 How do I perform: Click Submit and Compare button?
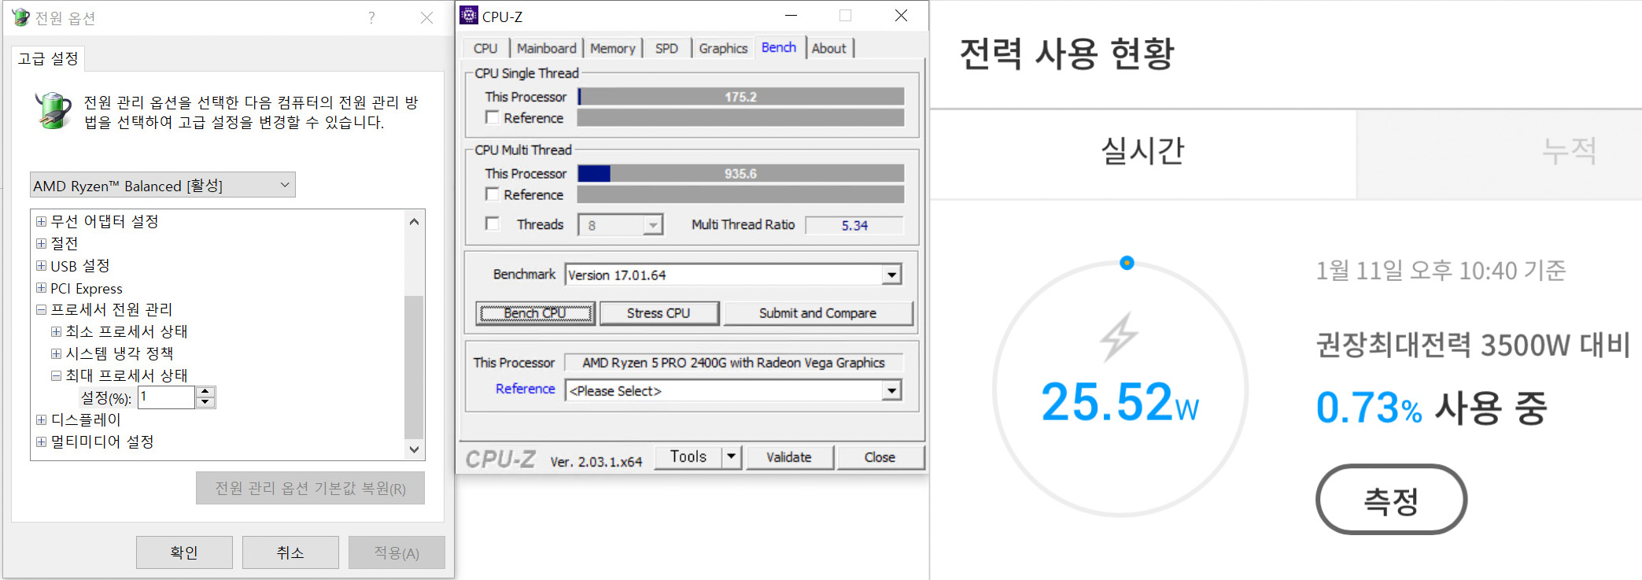[x=817, y=313]
